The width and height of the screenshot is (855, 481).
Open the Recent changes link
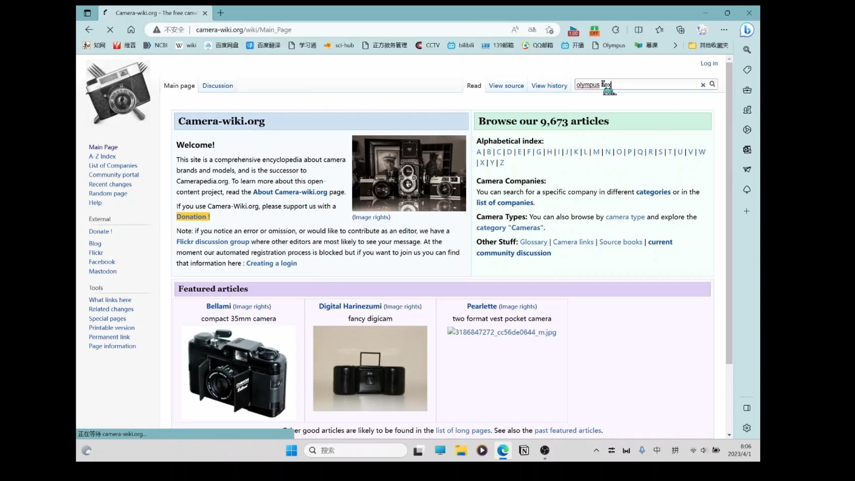click(110, 184)
